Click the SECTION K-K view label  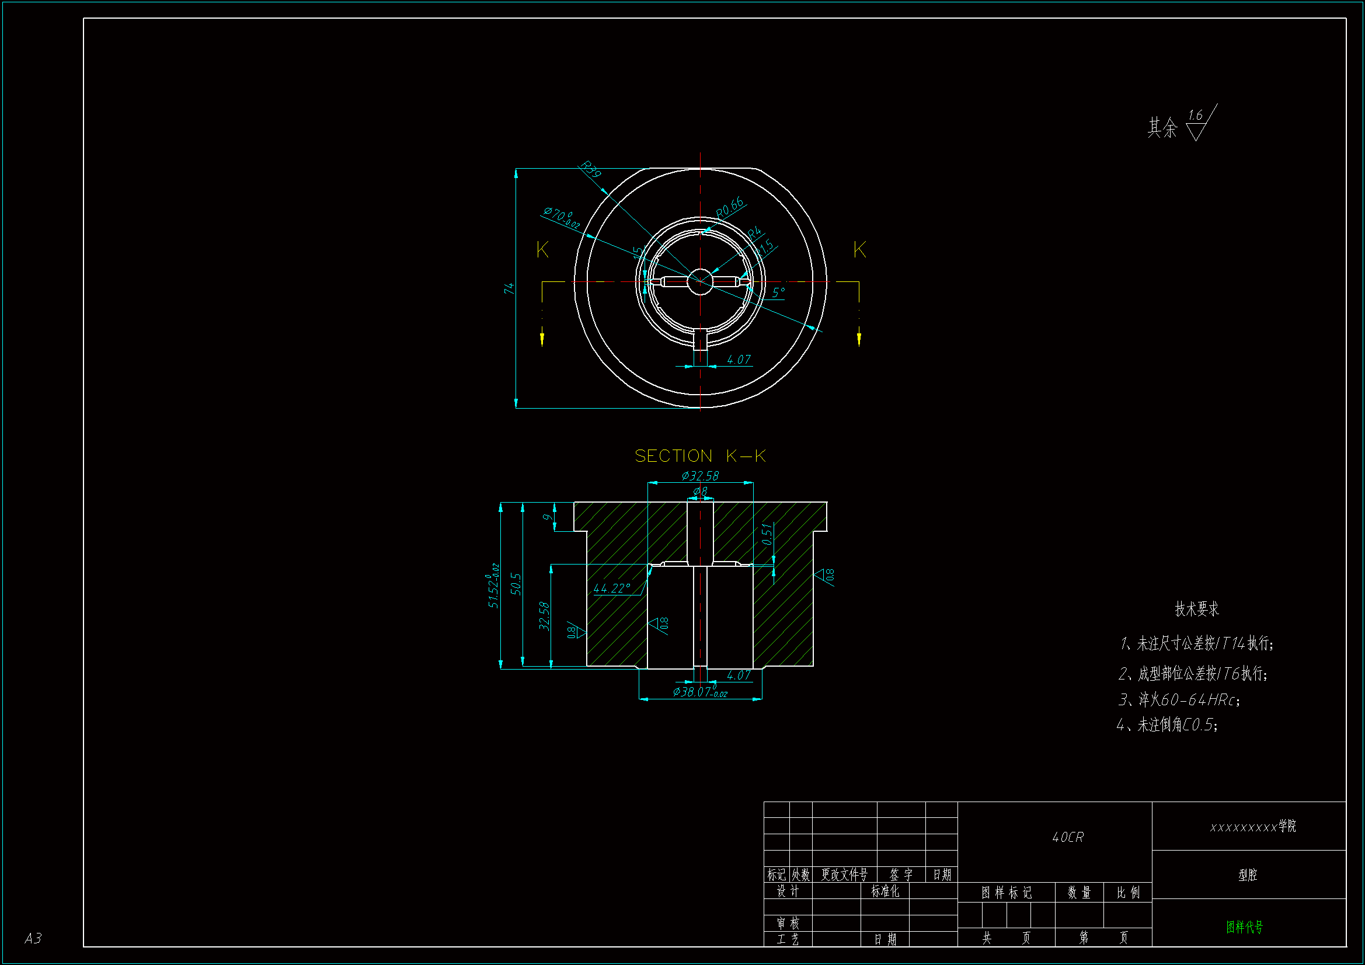(700, 456)
